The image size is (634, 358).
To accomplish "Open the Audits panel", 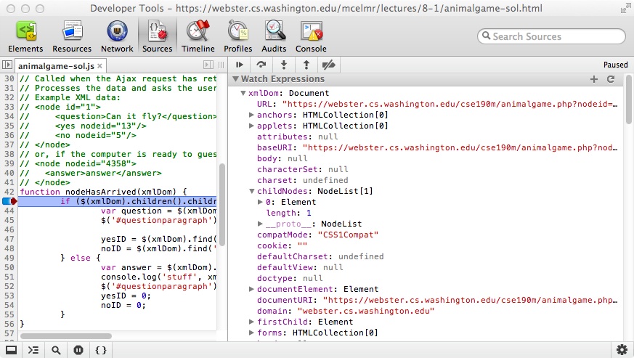I will pos(274,37).
